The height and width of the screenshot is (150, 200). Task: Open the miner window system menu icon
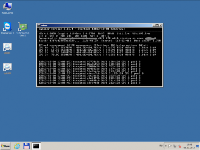click(39, 26)
